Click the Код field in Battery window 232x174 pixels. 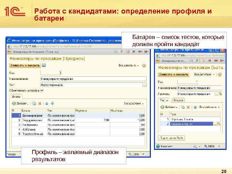(188, 82)
